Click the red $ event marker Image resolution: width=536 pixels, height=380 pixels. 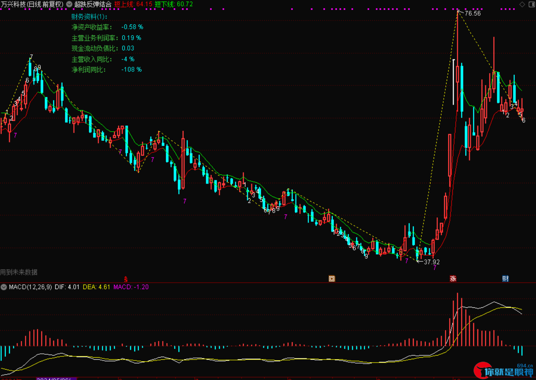pyautogui.click(x=126, y=279)
